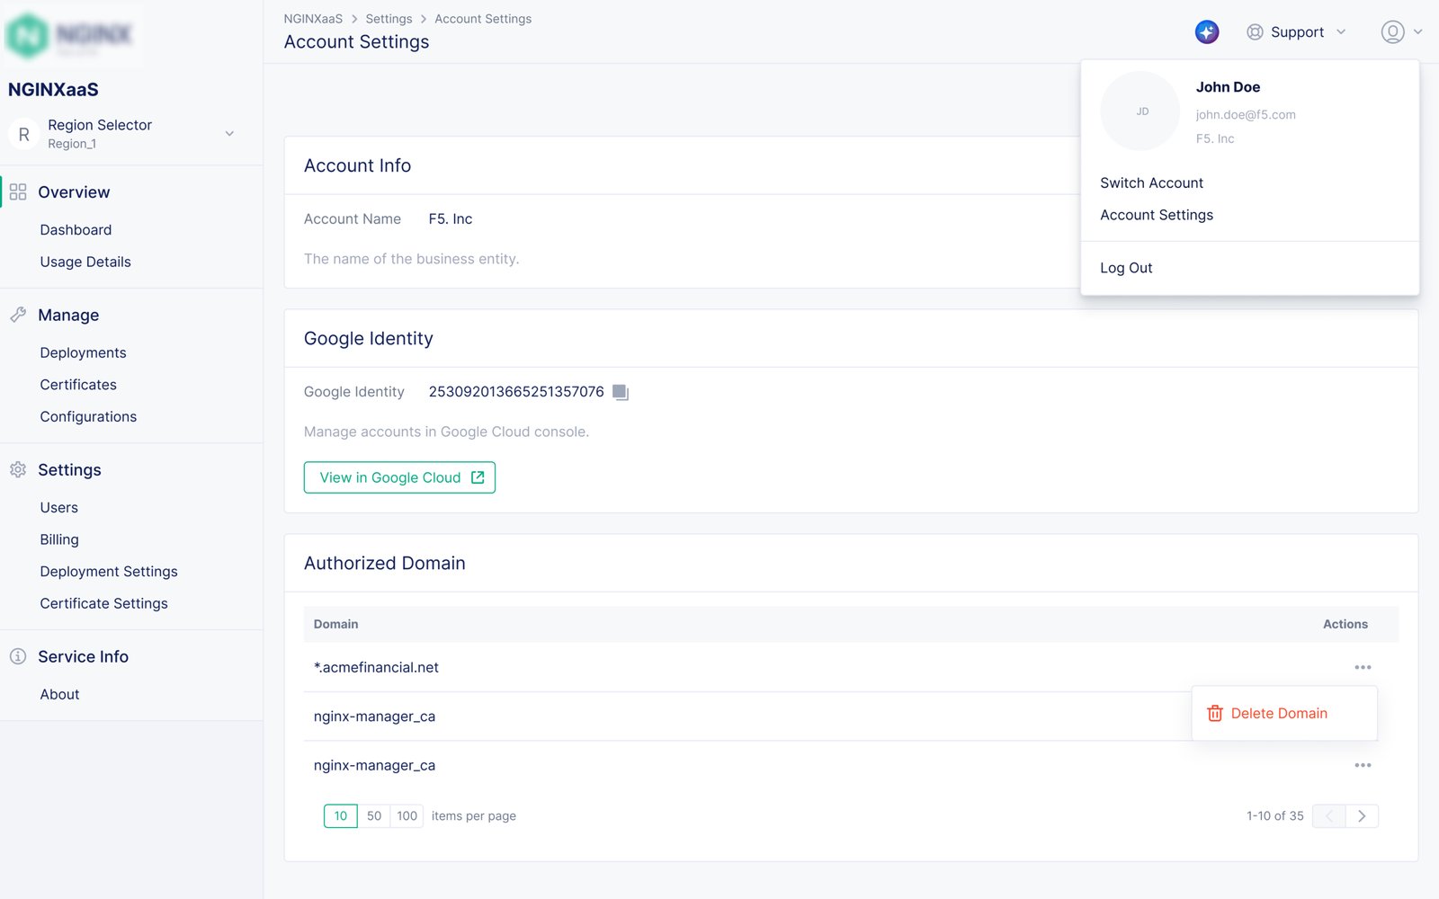Click the NGINX logo in sidebar
Screen dimensions: 1439x899
click(x=70, y=36)
